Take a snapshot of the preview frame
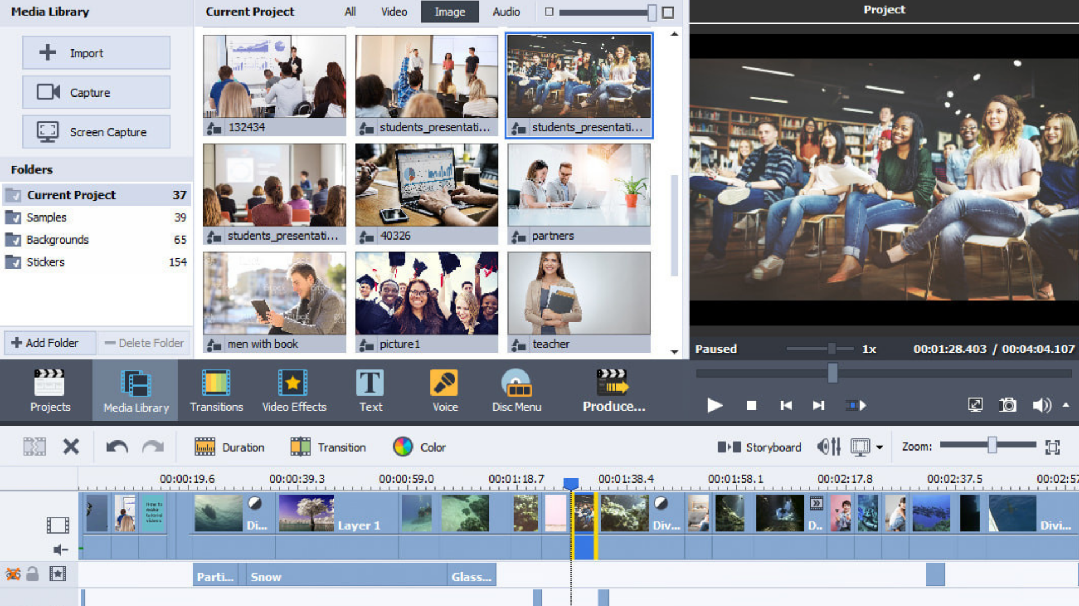 1007,406
